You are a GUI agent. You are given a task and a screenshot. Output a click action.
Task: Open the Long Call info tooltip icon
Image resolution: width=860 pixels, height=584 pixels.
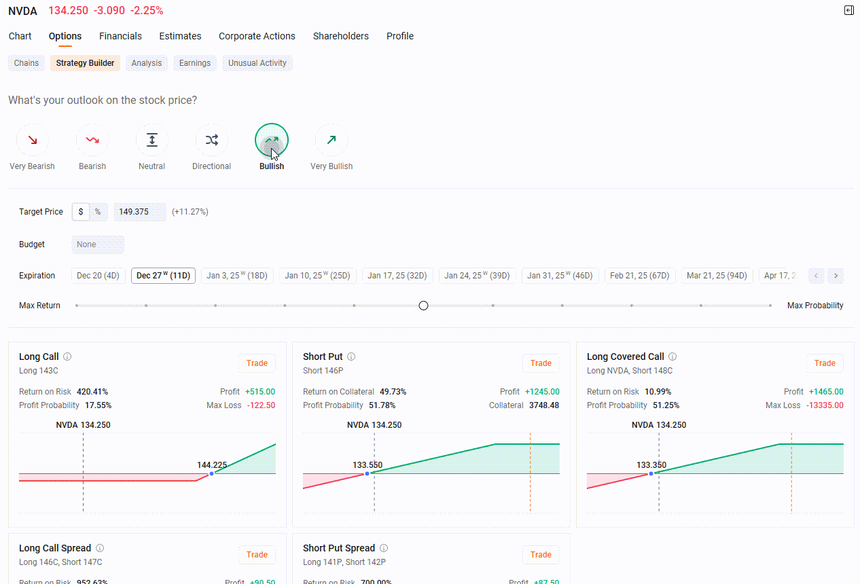click(x=67, y=356)
